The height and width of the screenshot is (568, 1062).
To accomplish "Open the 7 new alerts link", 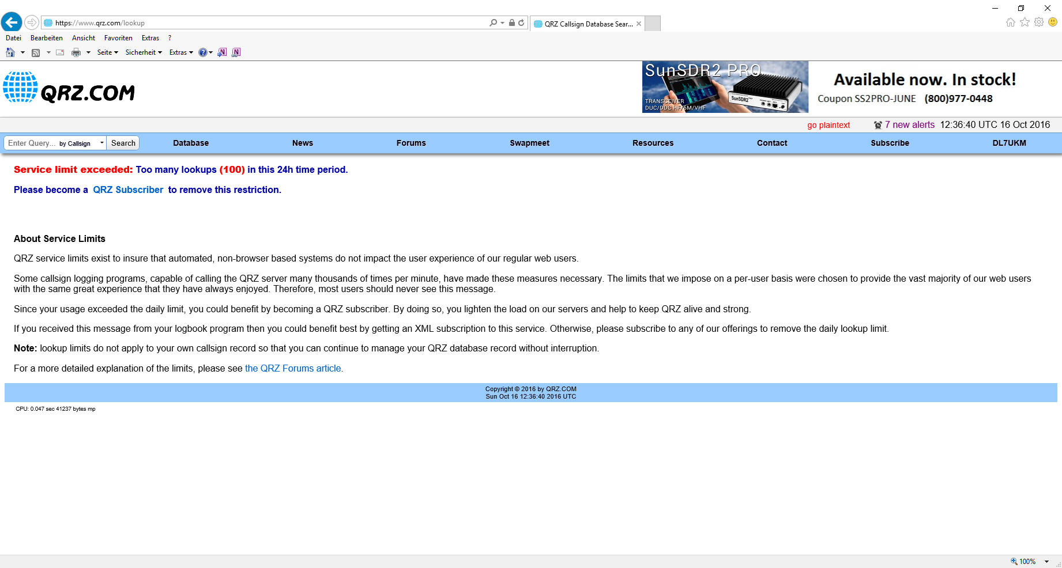I will tap(910, 125).
